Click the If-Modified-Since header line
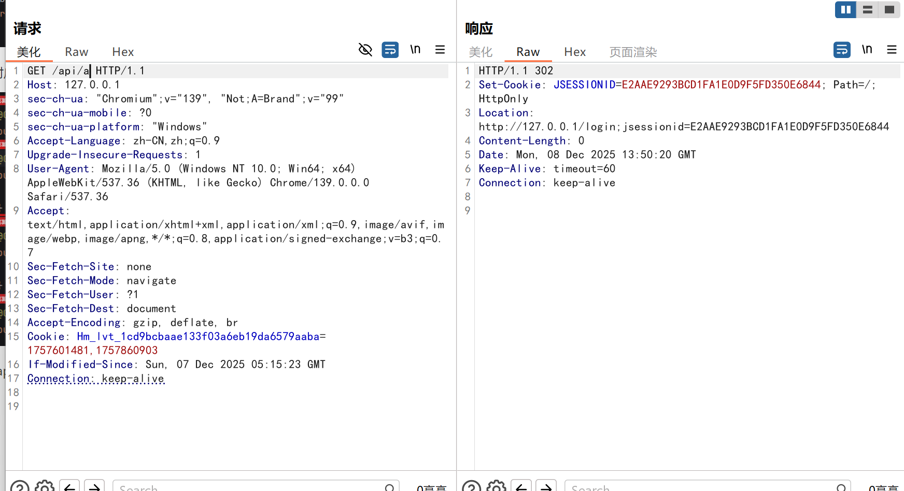Viewport: 904px width, 491px height. pos(176,365)
